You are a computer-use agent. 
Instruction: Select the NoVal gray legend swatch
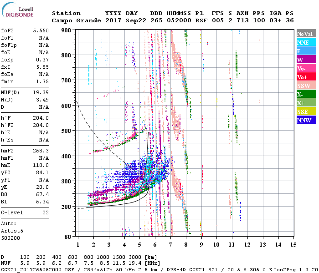pyautogui.click(x=306, y=34)
